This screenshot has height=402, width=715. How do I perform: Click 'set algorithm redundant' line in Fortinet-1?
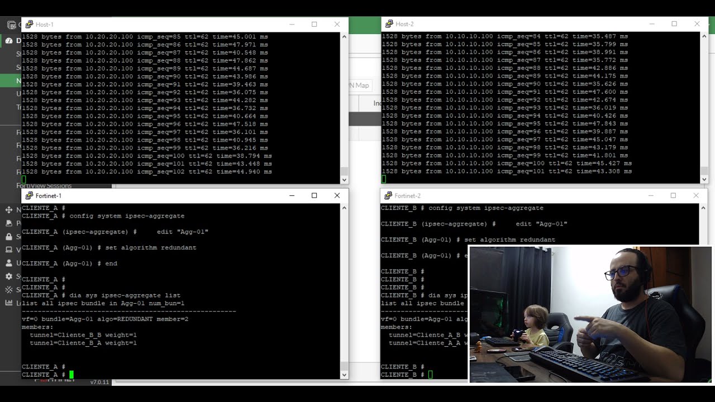pyautogui.click(x=109, y=247)
